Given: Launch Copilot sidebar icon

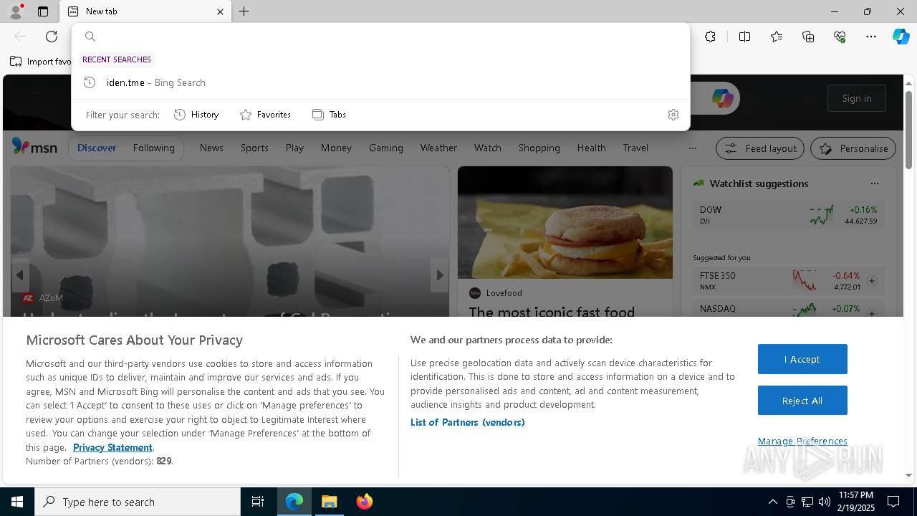Looking at the screenshot, I should (x=901, y=37).
